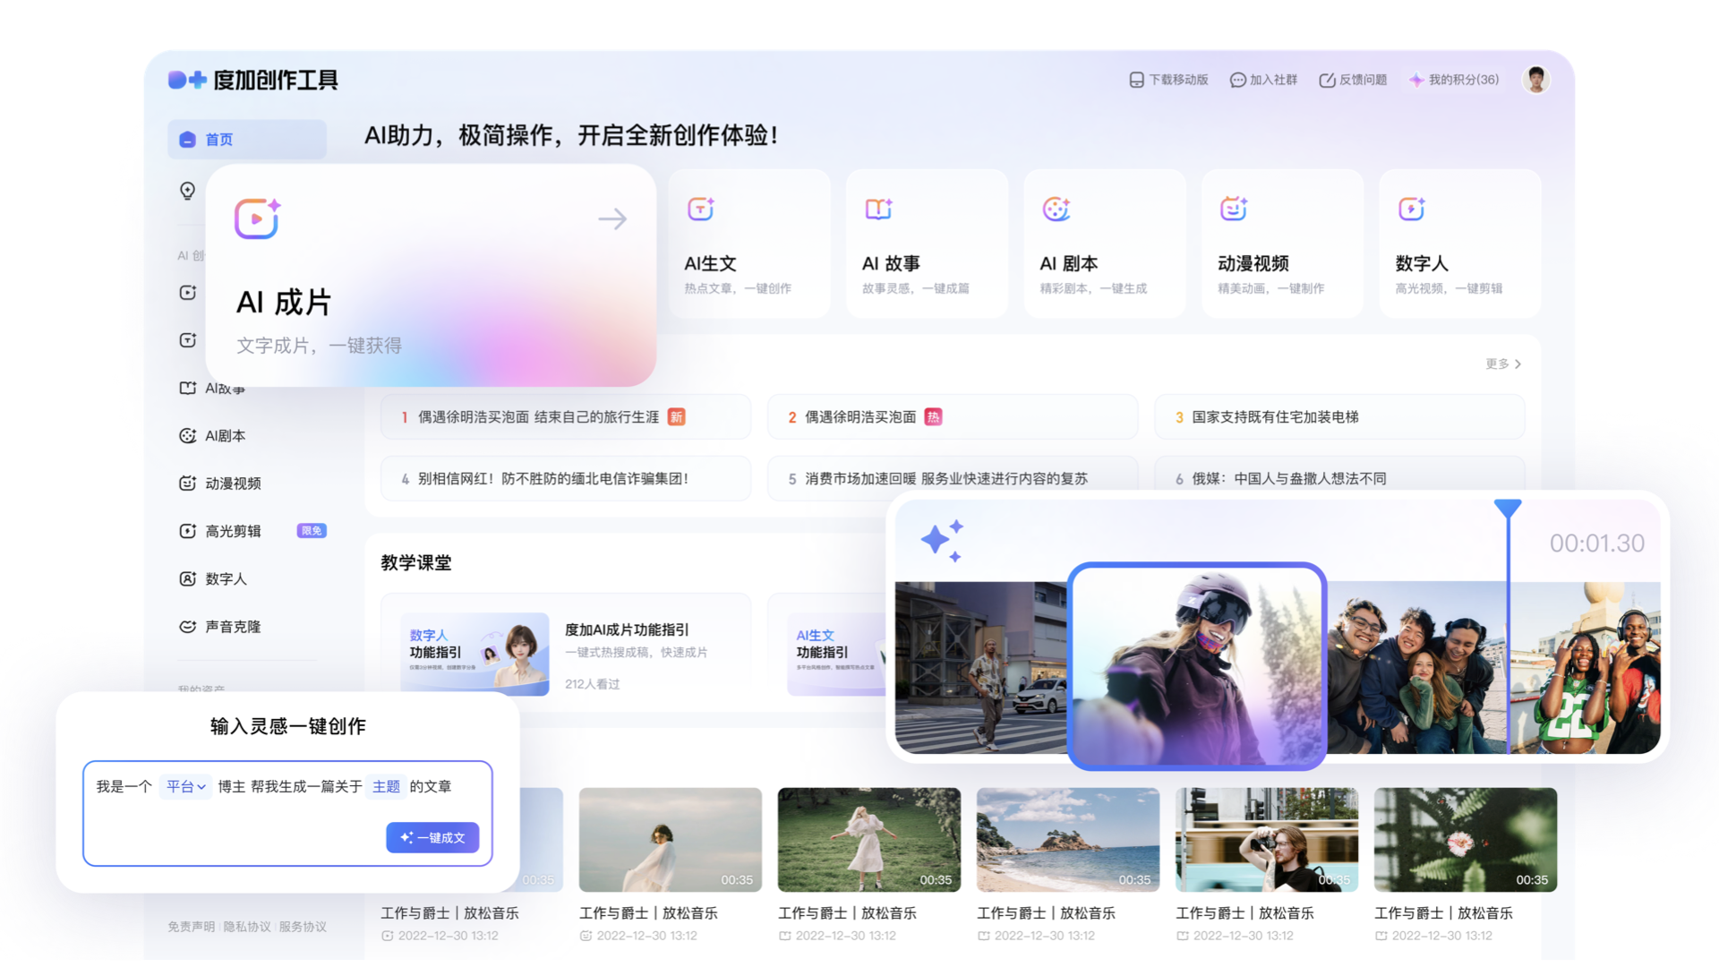
Task: Click the 度加创作工具 logo icon
Action: [187, 80]
